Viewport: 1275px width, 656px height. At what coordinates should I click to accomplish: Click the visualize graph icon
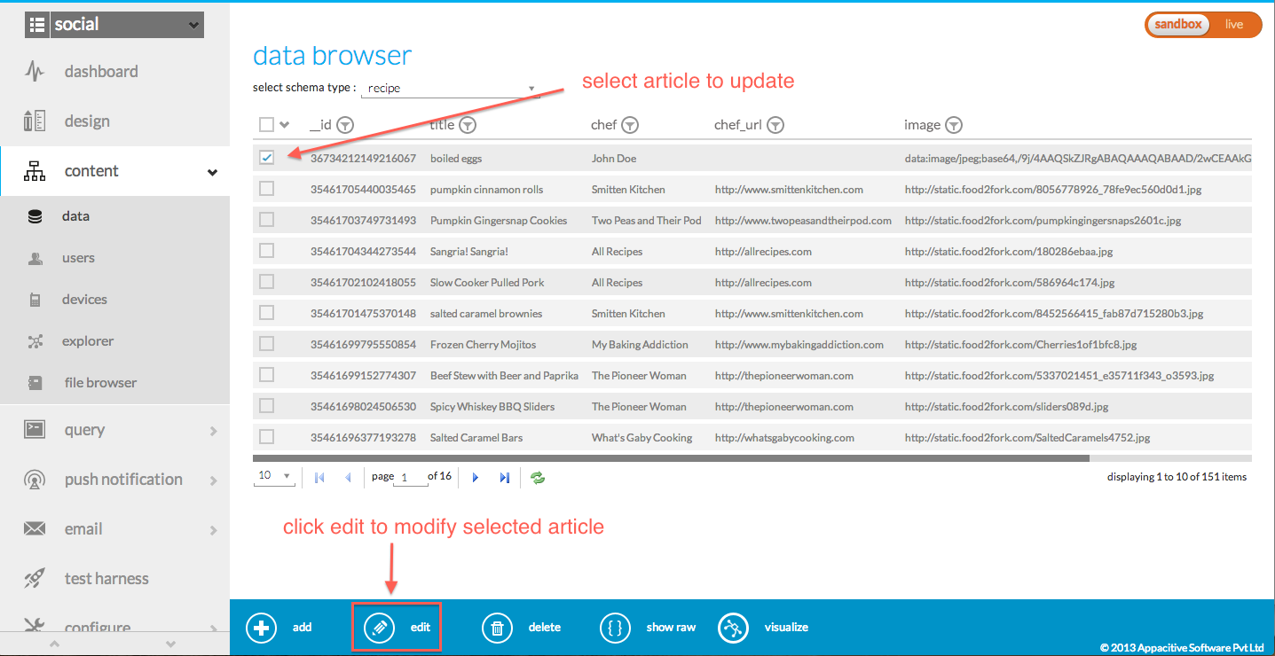click(733, 628)
